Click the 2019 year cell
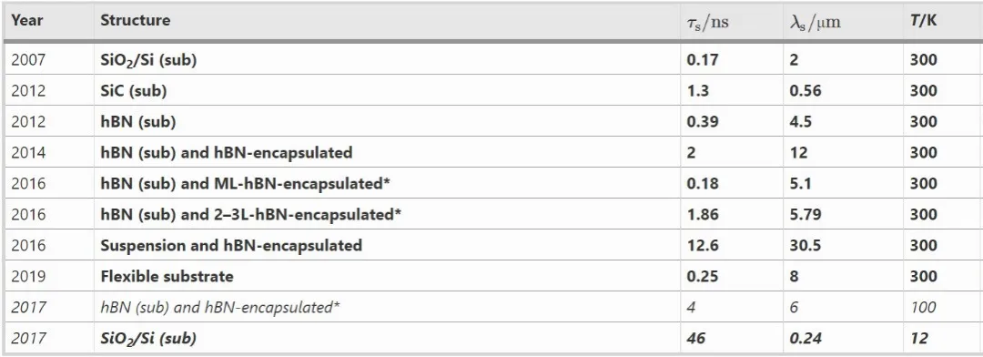 pos(28,276)
